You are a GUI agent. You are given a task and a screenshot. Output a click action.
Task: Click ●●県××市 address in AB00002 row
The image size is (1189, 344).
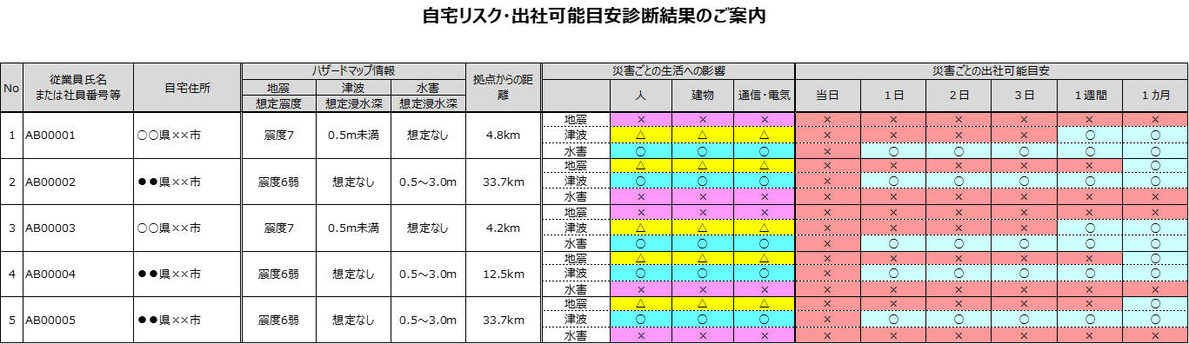(187, 182)
